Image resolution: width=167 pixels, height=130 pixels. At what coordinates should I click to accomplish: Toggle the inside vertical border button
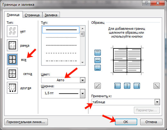coord(127,86)
